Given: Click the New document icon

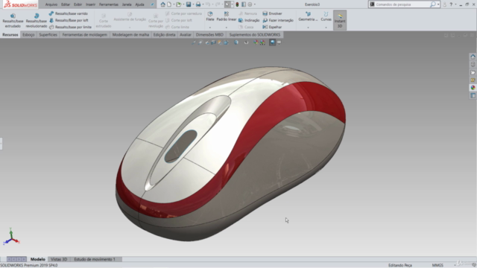Looking at the screenshot, I should pos(169,4).
